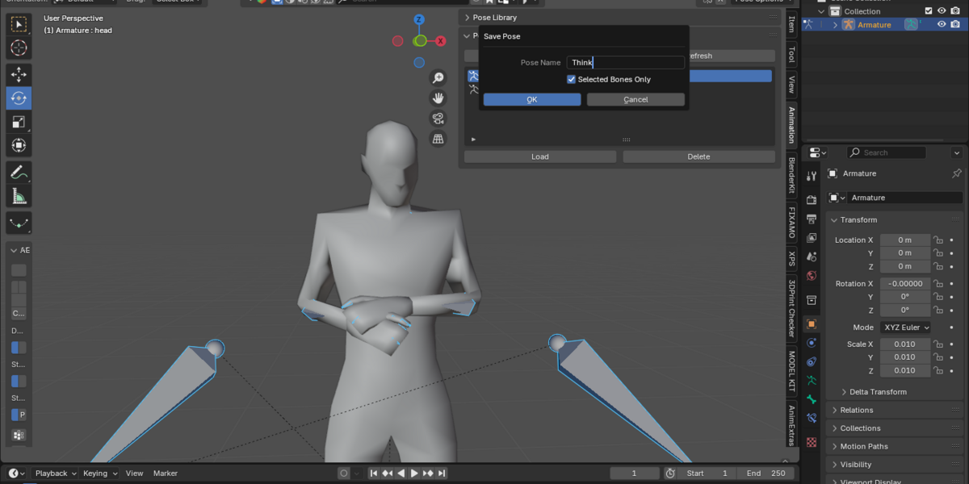Confirm Save Pose with OK
Image resolution: width=969 pixels, height=484 pixels.
point(532,99)
